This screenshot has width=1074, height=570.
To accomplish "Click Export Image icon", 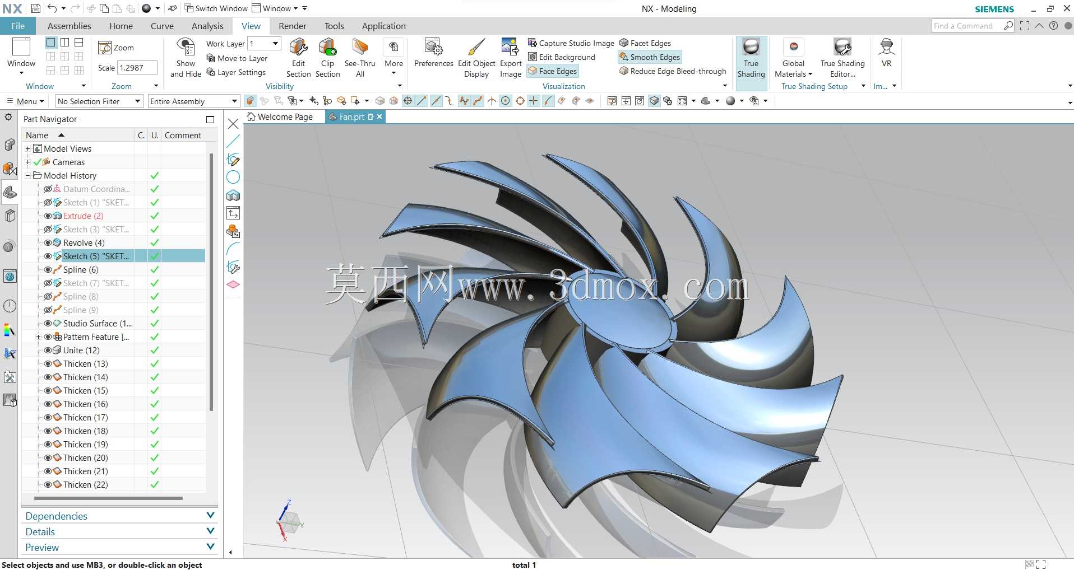I will pos(510,47).
